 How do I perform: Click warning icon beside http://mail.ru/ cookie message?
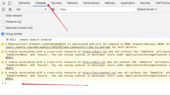click(3, 62)
